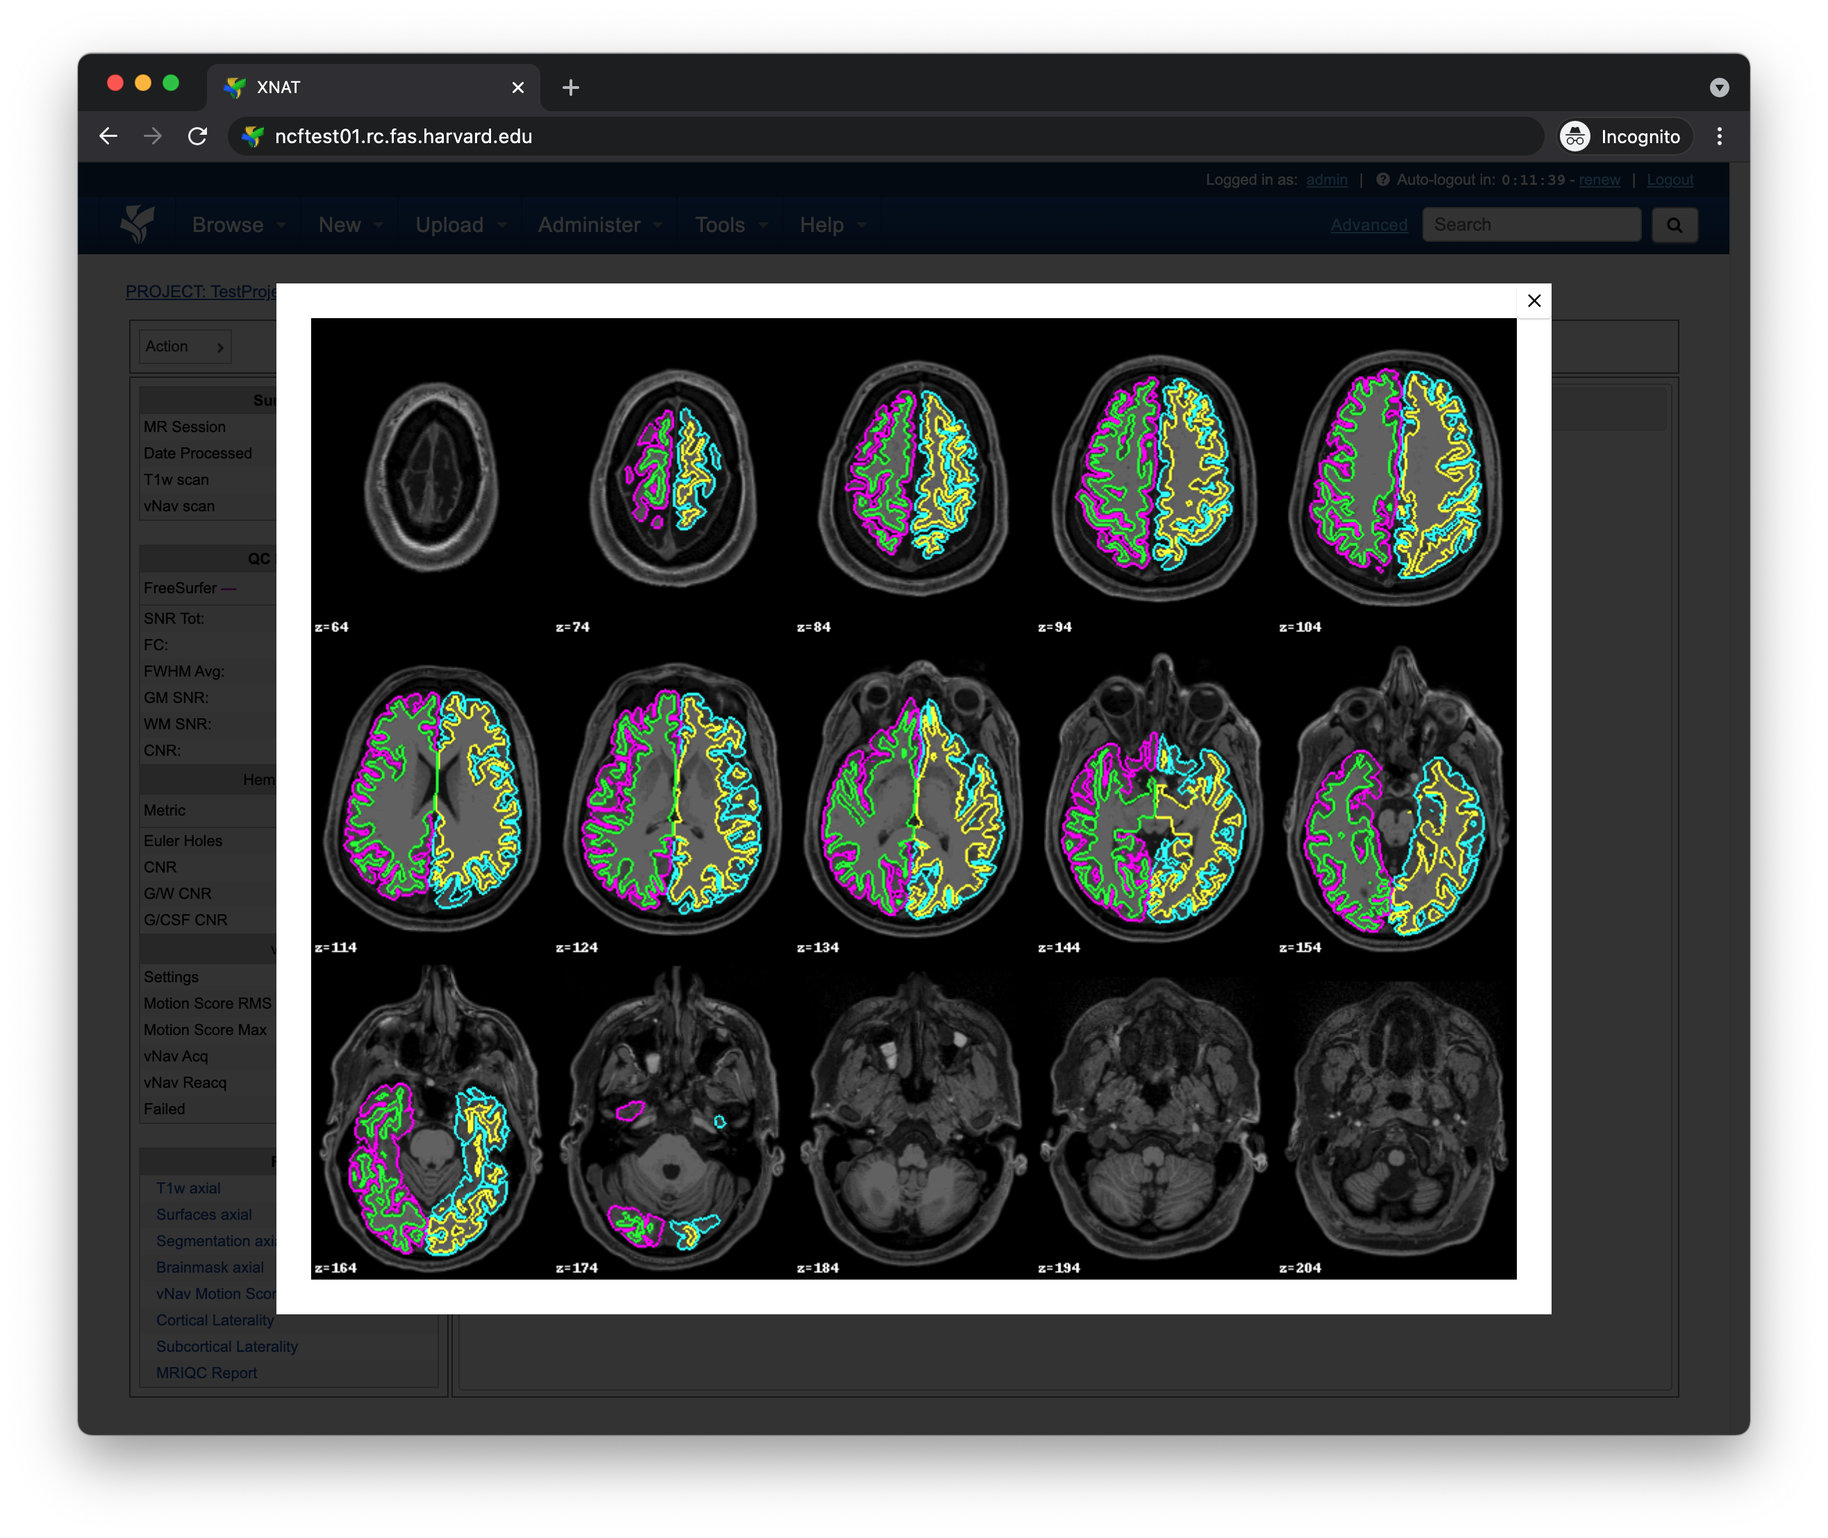Close the surfaces image modal
Screen dimensions: 1828x1538
click(x=1534, y=301)
